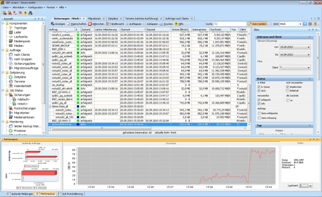Toggle the Info checkbox in Status filter

pos(259,104)
